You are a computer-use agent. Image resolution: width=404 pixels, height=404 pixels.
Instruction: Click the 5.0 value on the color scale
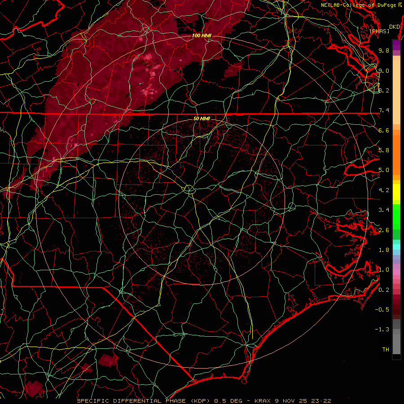click(x=384, y=170)
